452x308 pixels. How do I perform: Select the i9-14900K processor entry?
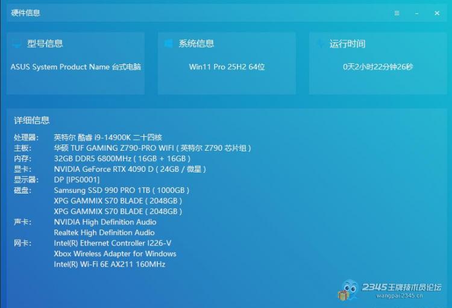108,137
